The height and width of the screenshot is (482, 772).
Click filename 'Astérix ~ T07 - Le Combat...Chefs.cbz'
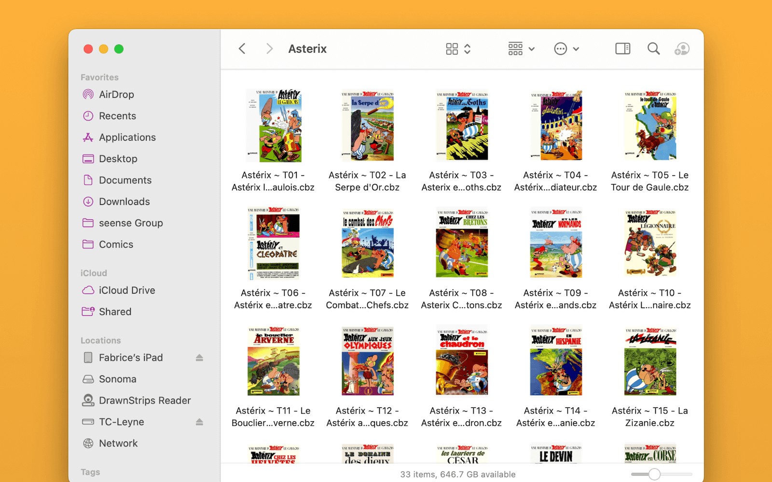point(367,299)
